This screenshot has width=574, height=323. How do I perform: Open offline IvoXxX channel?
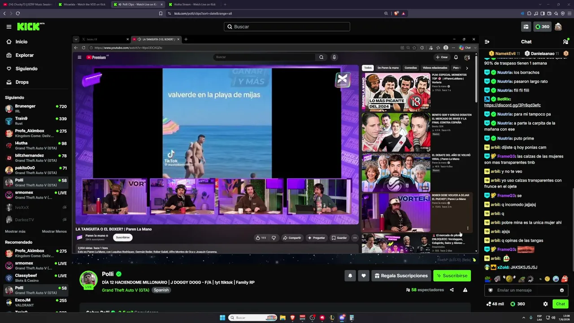click(x=36, y=207)
